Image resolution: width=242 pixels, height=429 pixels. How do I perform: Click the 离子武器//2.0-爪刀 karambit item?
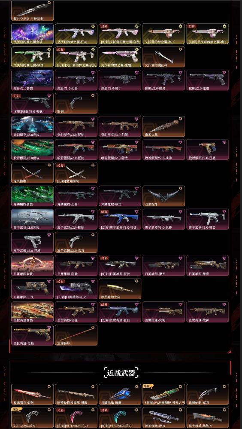click(x=76, y=242)
